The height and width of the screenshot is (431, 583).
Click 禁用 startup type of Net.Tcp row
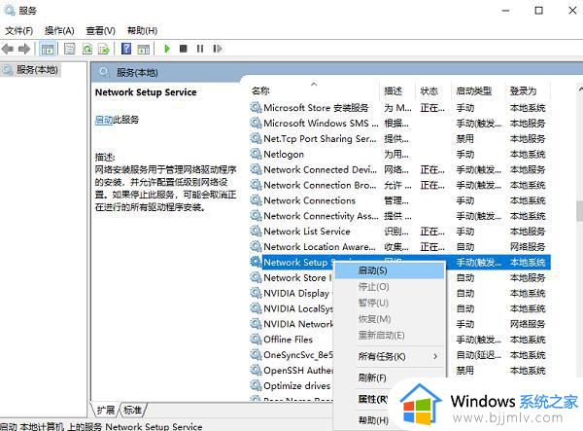(465, 139)
